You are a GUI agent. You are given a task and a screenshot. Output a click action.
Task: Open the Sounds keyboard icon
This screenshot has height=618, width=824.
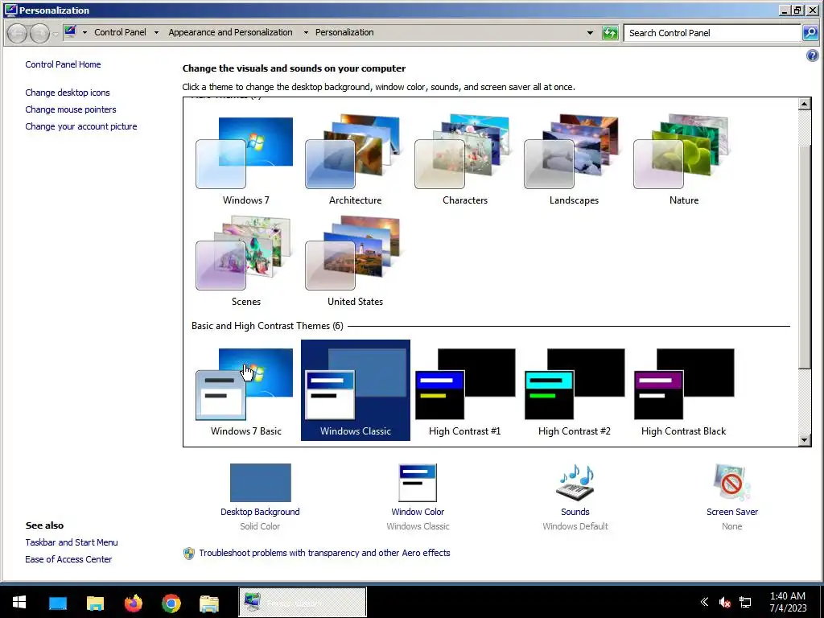point(575,483)
